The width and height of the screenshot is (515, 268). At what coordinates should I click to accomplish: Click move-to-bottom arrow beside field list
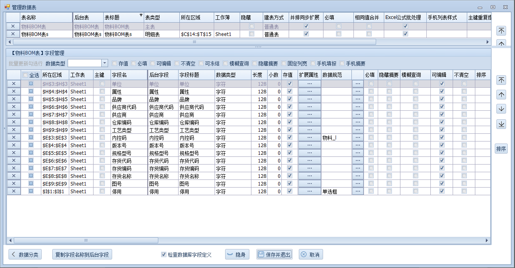(x=501, y=124)
